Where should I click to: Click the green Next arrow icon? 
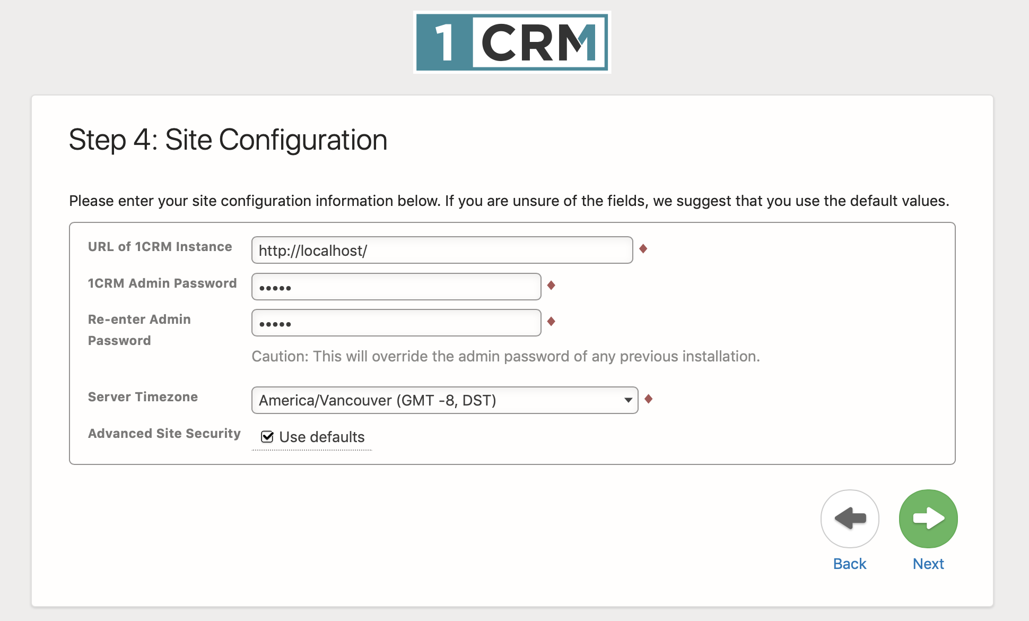pos(928,519)
